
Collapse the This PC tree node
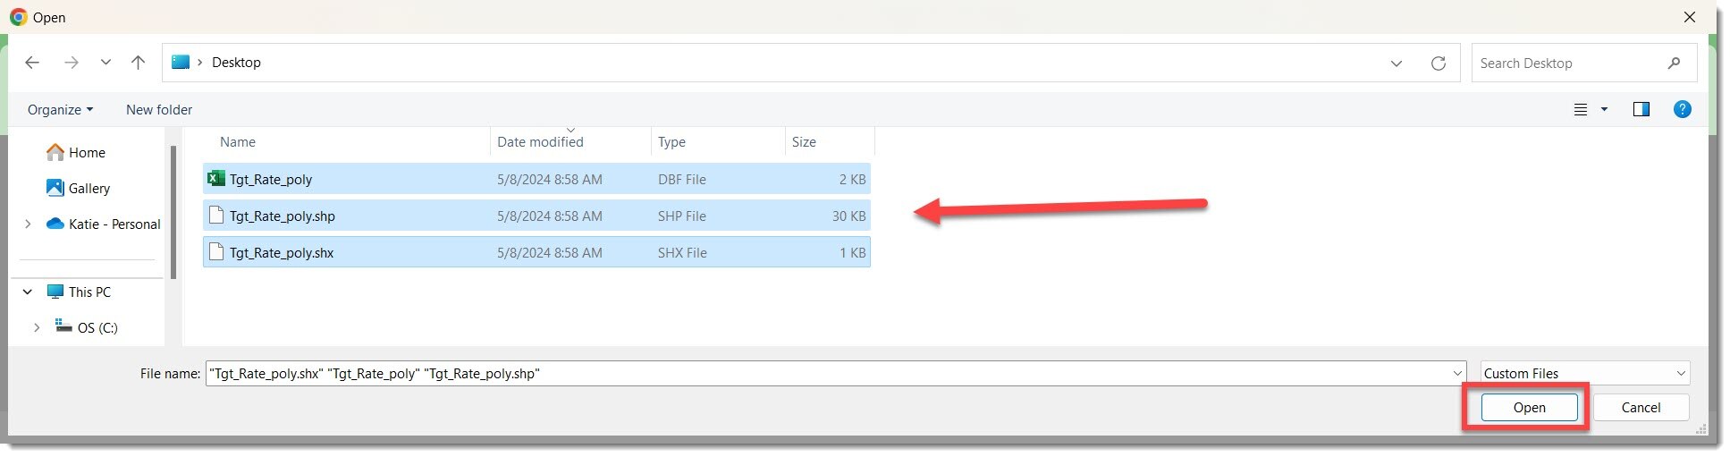point(28,292)
